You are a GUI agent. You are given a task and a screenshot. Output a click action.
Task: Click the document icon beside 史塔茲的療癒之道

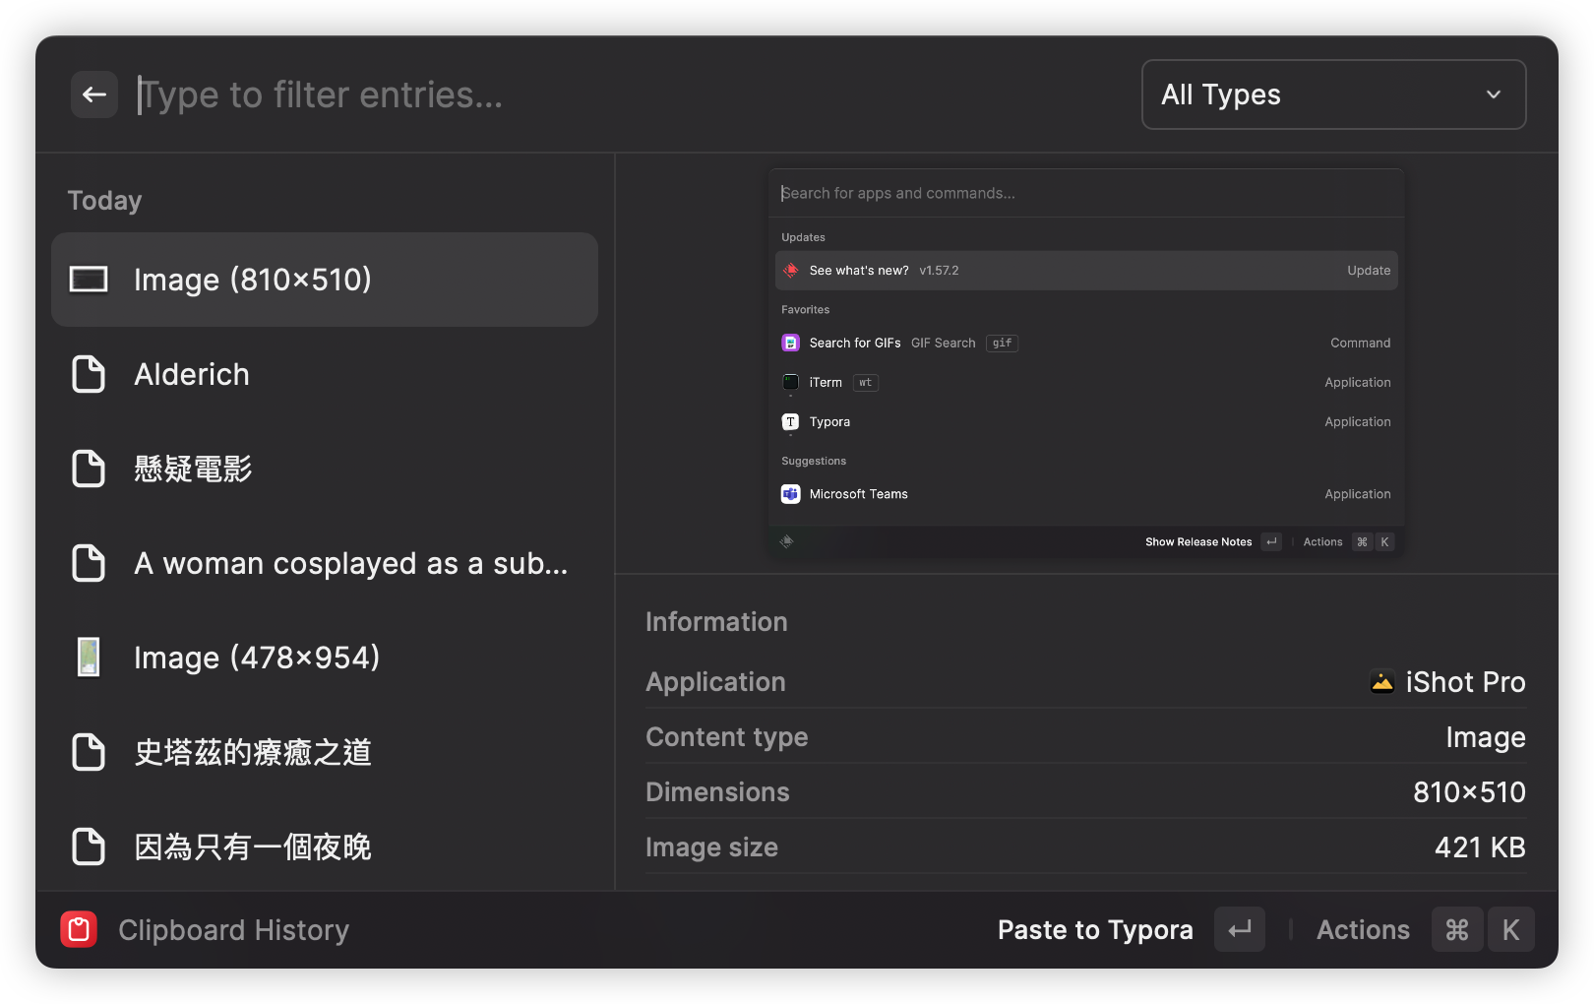89,752
